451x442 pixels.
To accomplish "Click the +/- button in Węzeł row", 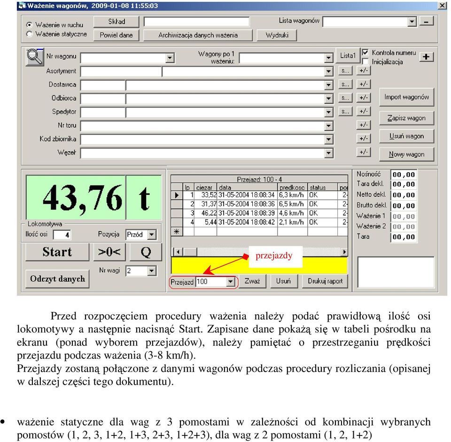I will [363, 152].
